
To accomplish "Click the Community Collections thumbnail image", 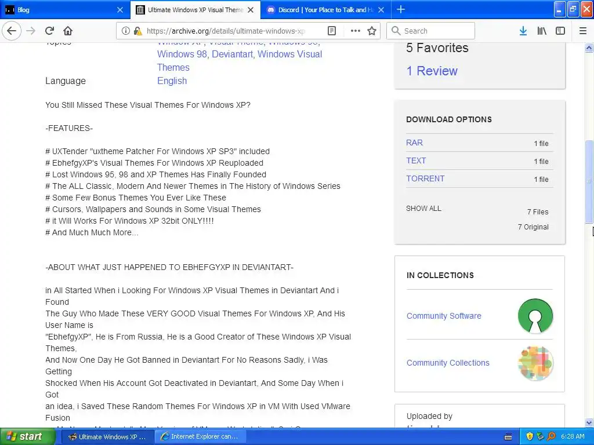I will 535,363.
